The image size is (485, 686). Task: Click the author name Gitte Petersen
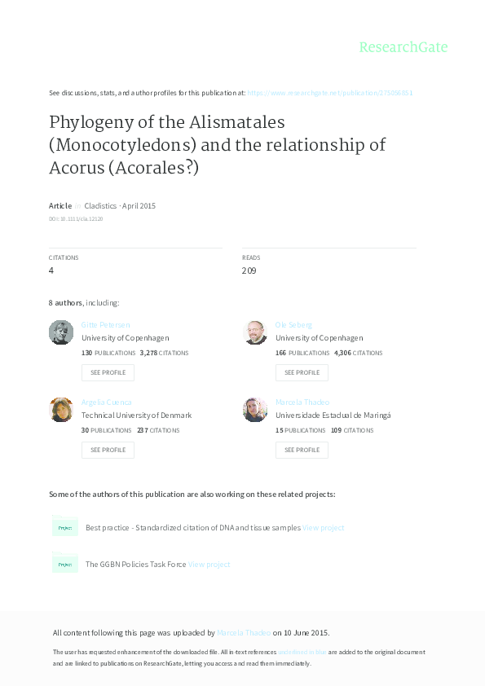tap(106, 325)
